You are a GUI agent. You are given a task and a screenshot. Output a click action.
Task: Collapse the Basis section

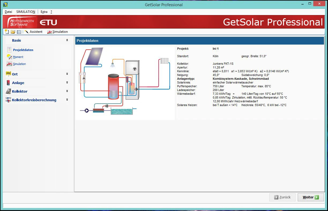pyautogui.click(x=67, y=40)
